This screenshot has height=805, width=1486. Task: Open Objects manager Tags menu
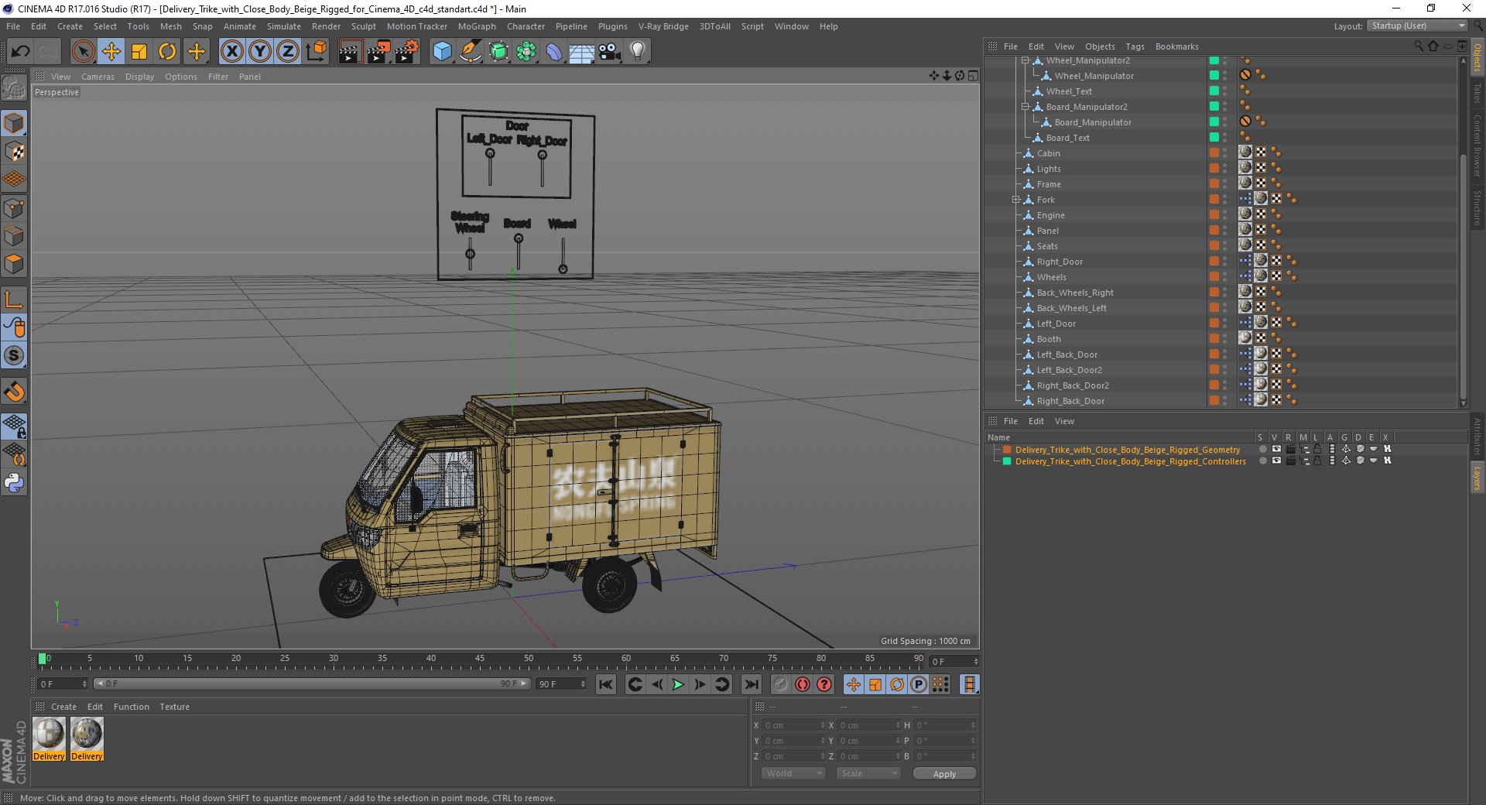(1135, 46)
